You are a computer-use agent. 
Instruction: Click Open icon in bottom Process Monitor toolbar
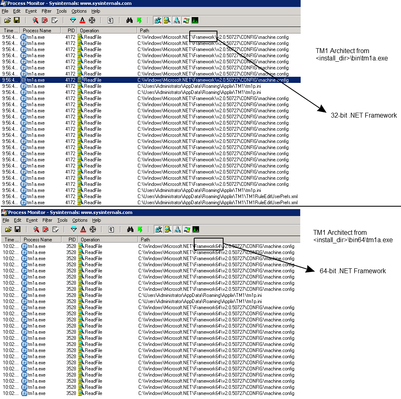(x=8, y=230)
